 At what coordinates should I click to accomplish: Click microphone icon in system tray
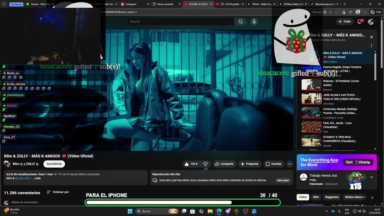339,211
